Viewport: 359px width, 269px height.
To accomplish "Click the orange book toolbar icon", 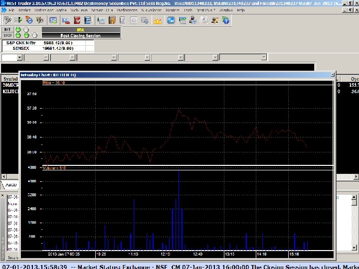I will click(x=112, y=20).
